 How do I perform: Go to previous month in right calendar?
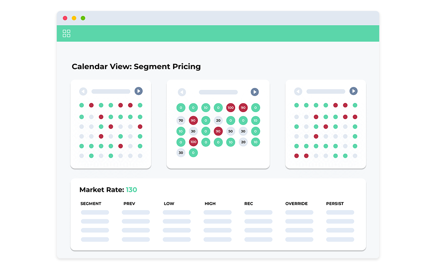coord(298,91)
